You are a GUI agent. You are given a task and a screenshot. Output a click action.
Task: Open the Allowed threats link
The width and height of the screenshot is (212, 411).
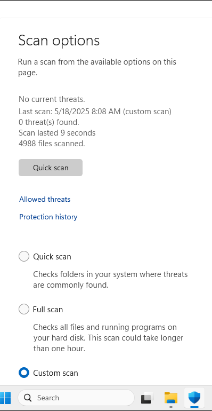pyautogui.click(x=45, y=199)
